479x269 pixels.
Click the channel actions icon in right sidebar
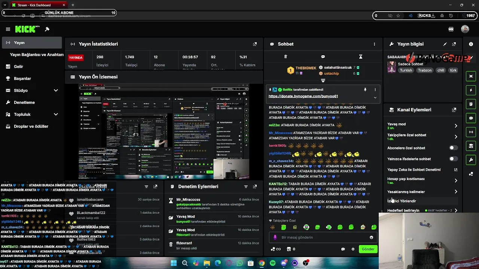point(471,146)
